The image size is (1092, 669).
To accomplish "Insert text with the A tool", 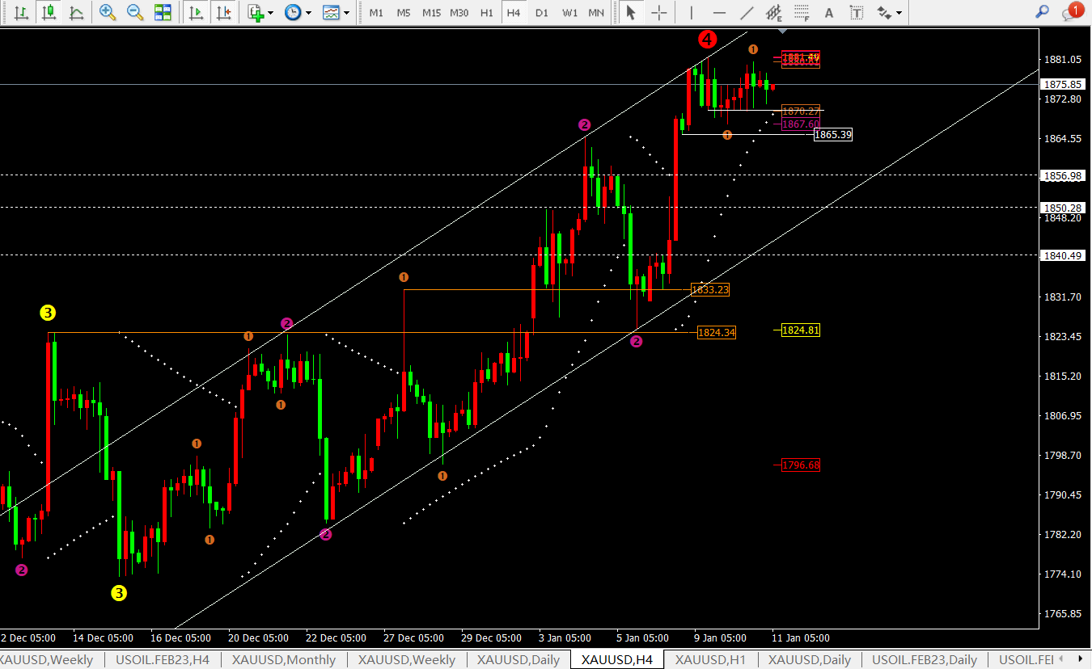I will 828,12.
